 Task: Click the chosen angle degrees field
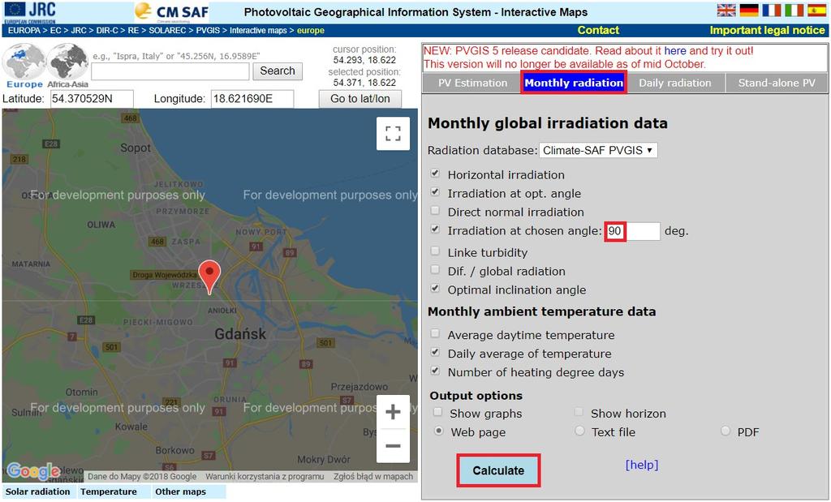coord(633,231)
